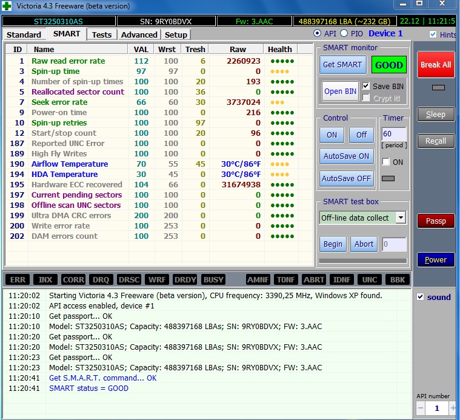Click the Control Off button
This screenshot has width=460, height=420.
[x=361, y=135]
